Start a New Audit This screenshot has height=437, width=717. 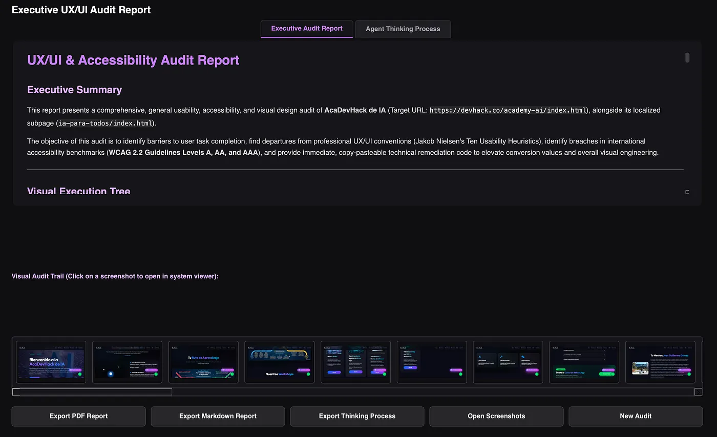pos(636,416)
